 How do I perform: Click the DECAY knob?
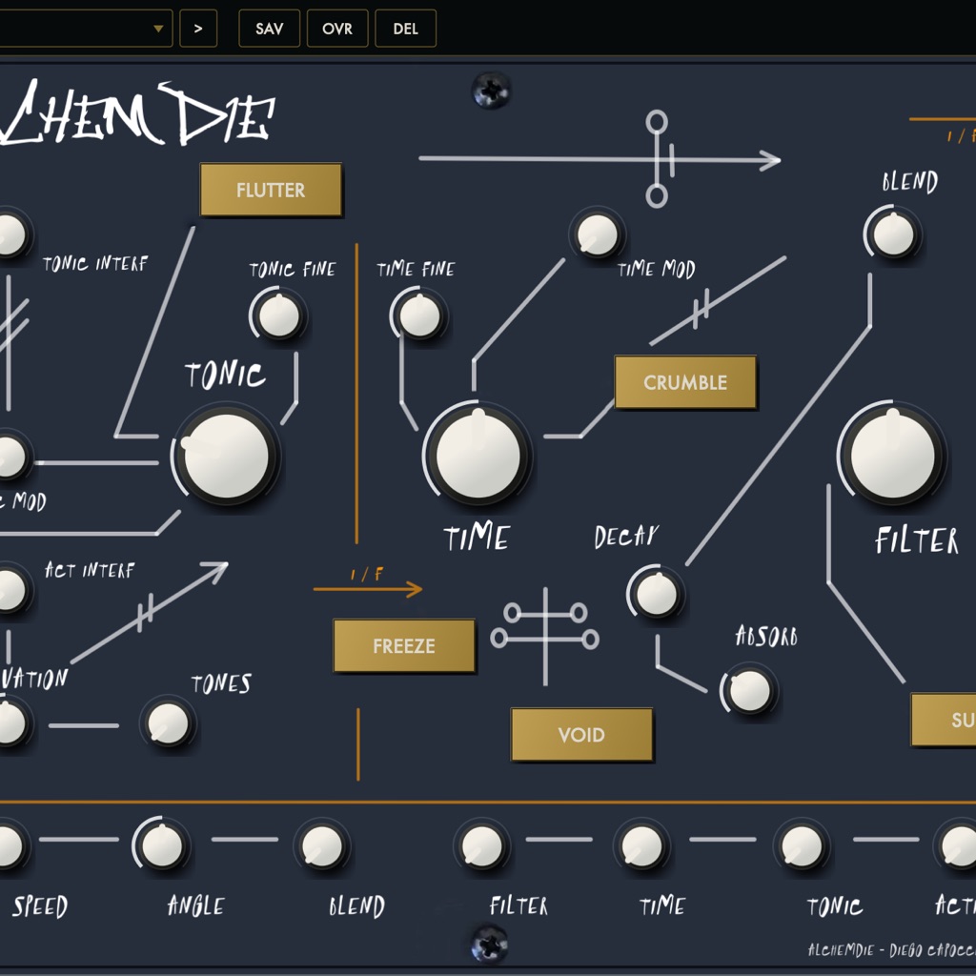pos(657,595)
